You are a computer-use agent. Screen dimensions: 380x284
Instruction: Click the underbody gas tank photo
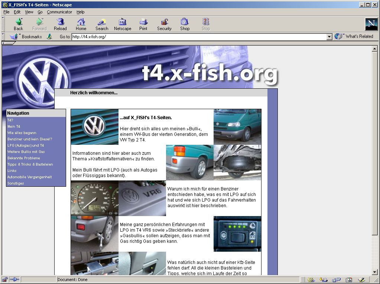coord(237,163)
